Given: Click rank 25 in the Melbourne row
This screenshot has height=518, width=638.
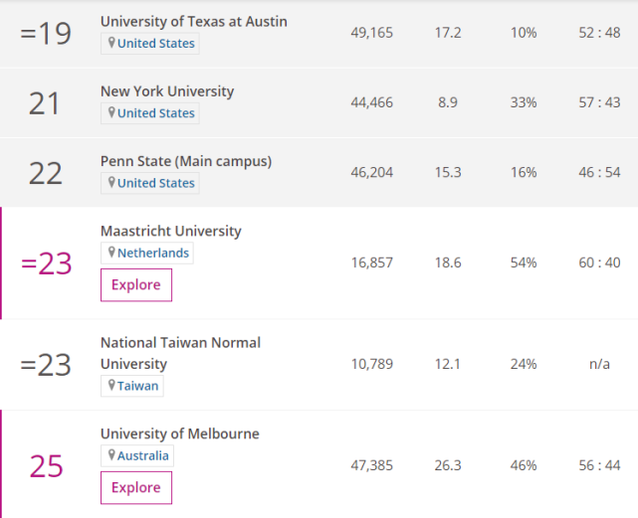Looking at the screenshot, I should 46,466.
